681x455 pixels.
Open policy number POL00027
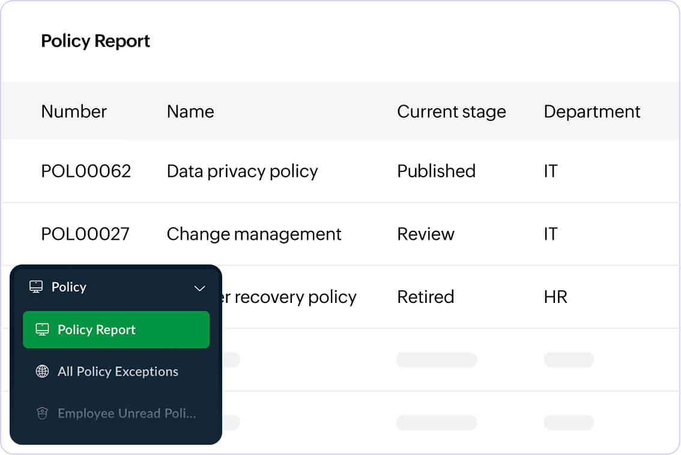click(x=85, y=234)
